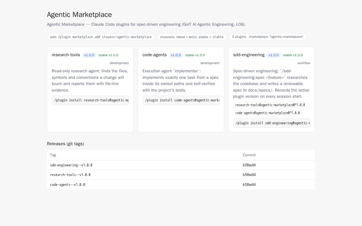Screen dimensions: 362x226
Task: Click the workflow category label
Action: 304,63
